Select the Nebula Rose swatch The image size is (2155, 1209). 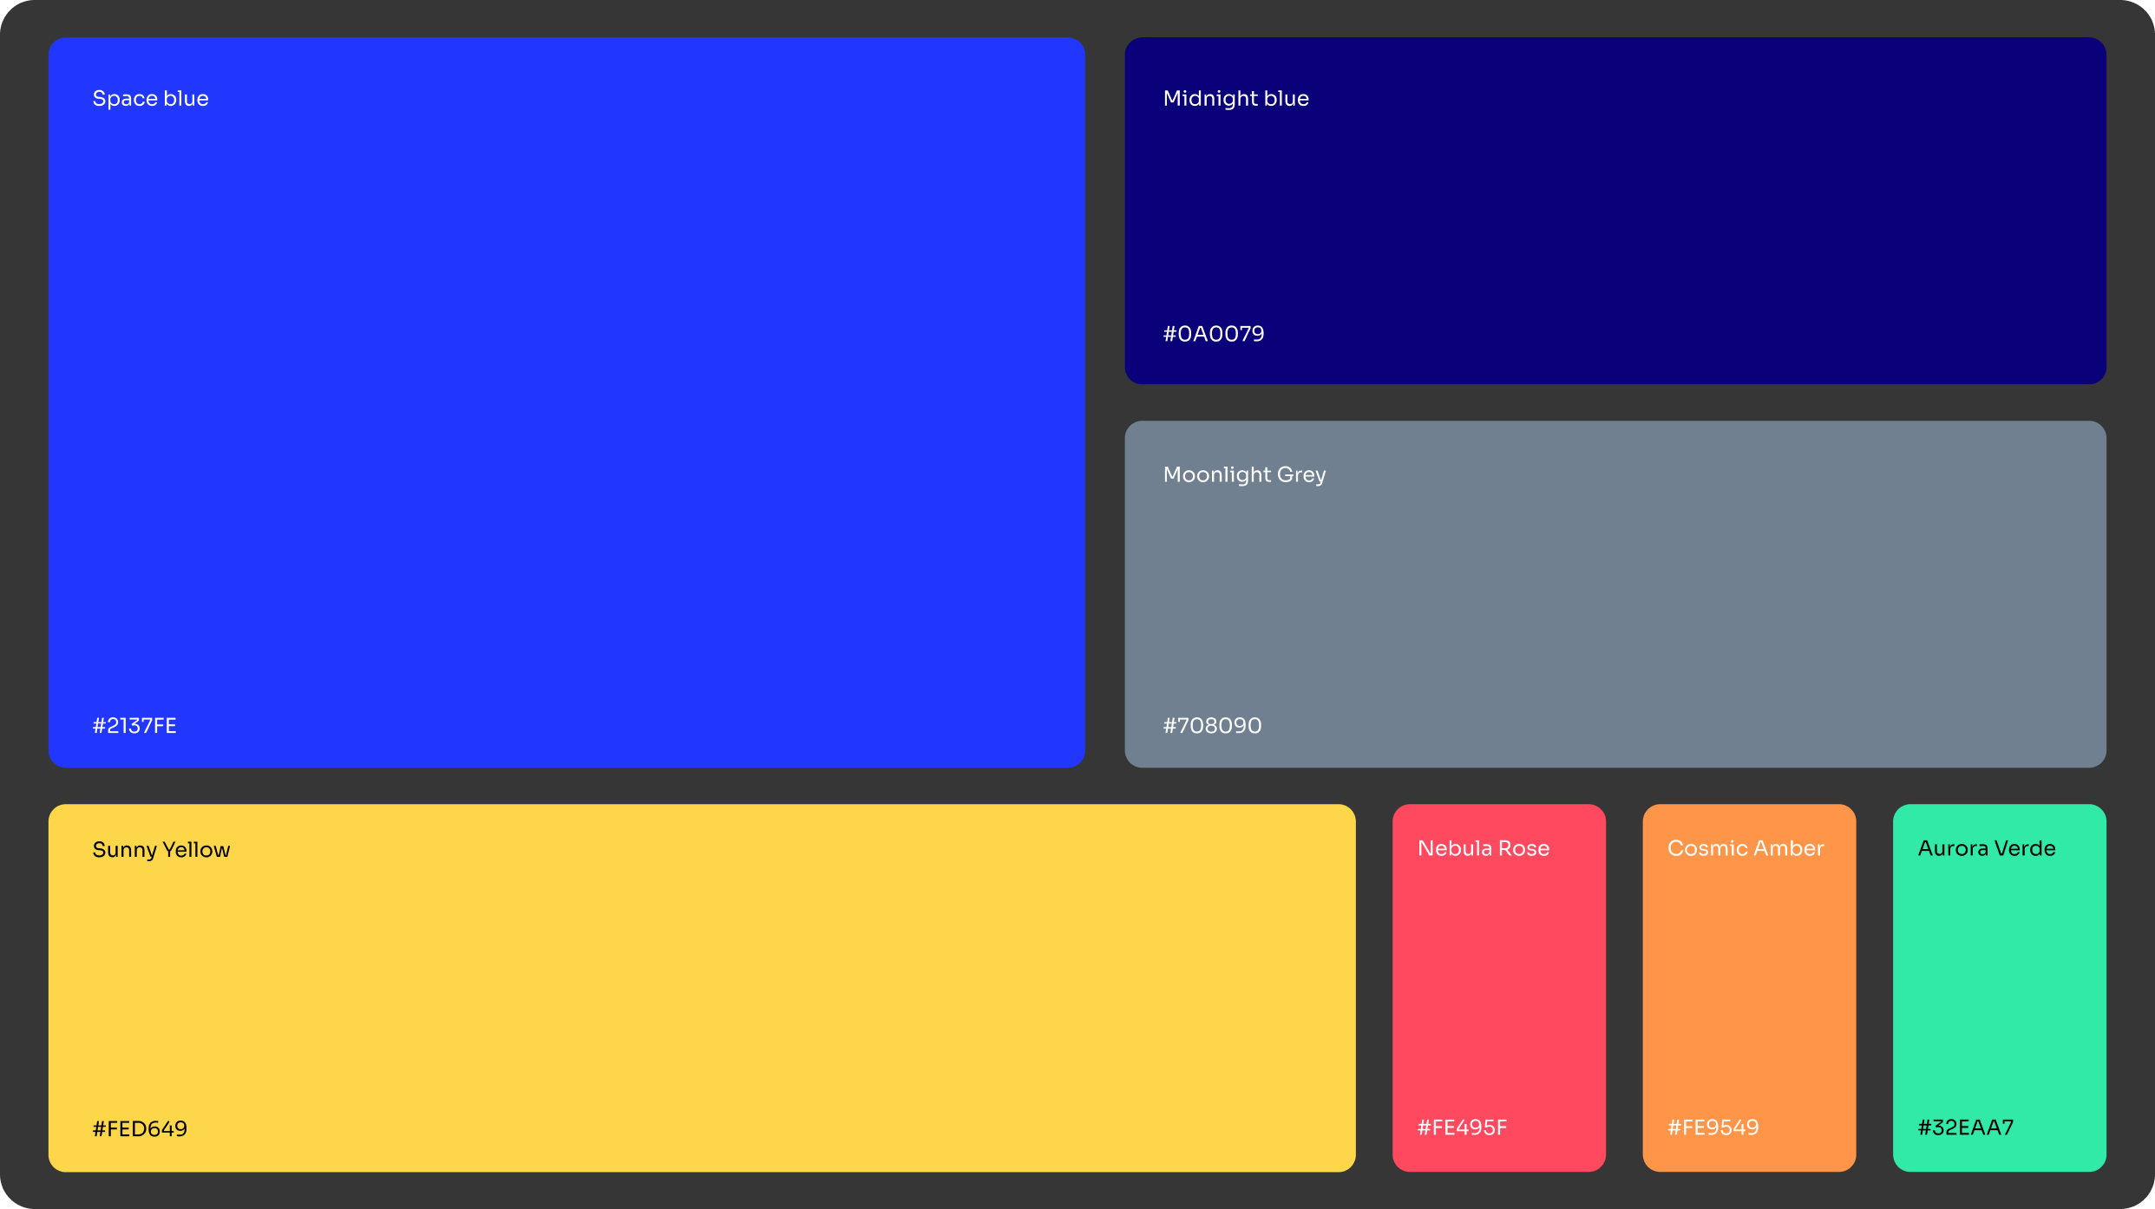point(1498,988)
